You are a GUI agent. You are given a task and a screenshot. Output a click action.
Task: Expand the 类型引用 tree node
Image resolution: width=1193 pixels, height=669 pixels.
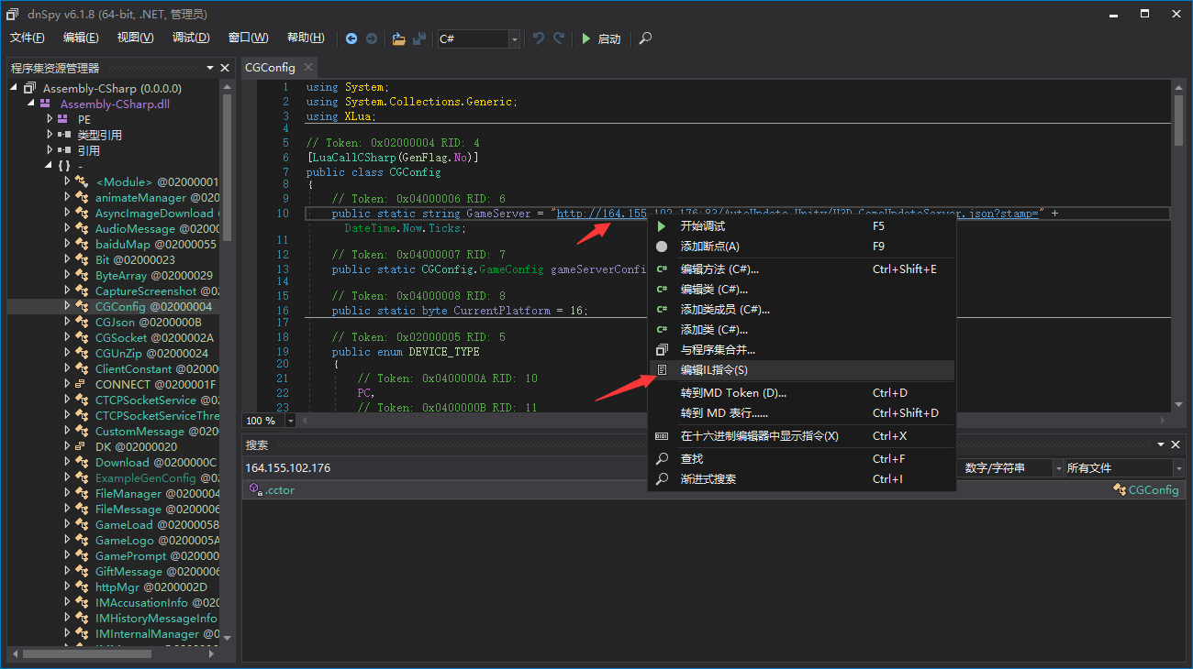[50, 135]
